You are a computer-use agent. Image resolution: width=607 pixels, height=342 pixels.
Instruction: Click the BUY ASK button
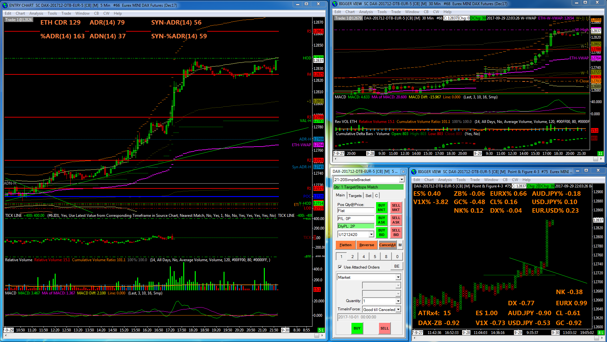click(382, 220)
